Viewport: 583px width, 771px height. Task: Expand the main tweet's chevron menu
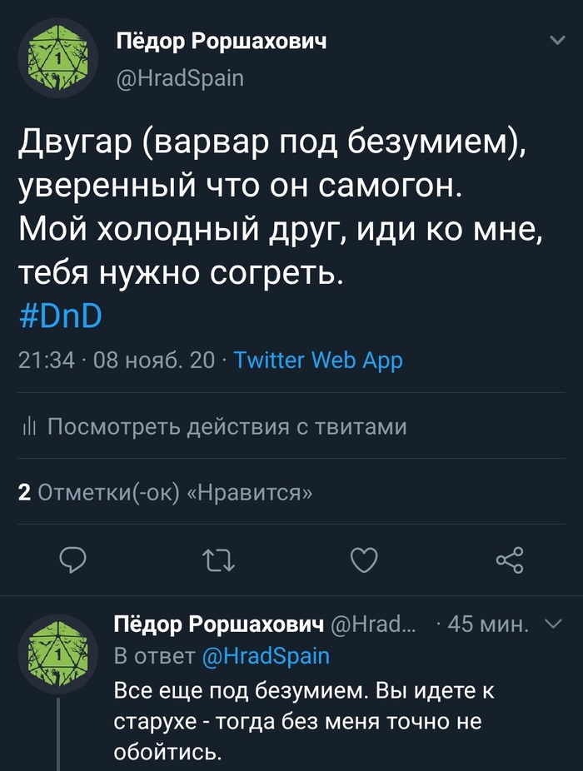pyautogui.click(x=556, y=40)
